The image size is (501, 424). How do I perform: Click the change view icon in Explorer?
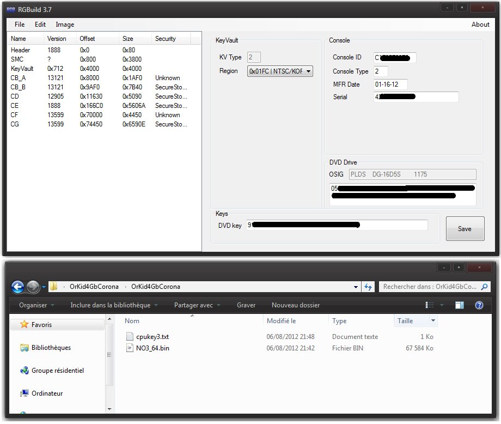430,306
